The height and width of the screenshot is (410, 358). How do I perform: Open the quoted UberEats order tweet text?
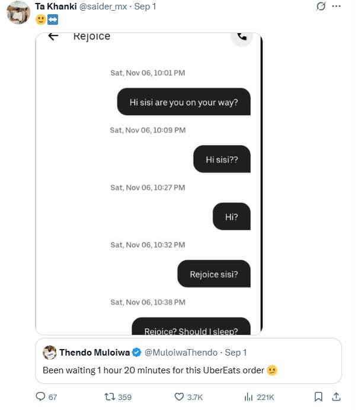pyautogui.click(x=154, y=370)
